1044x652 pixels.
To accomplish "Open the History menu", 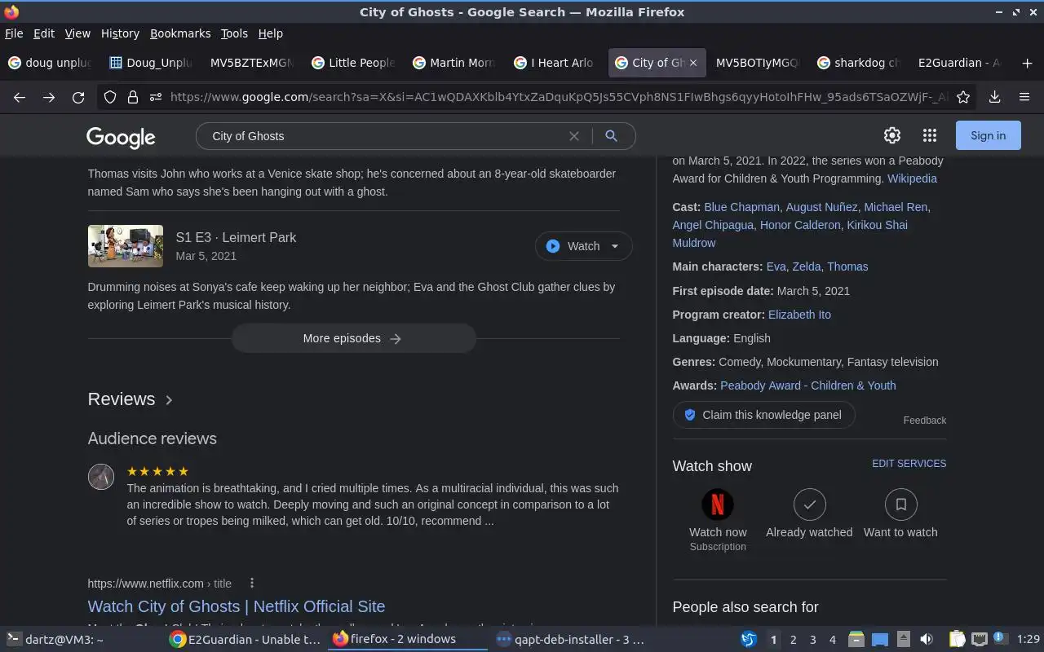I will click(120, 33).
